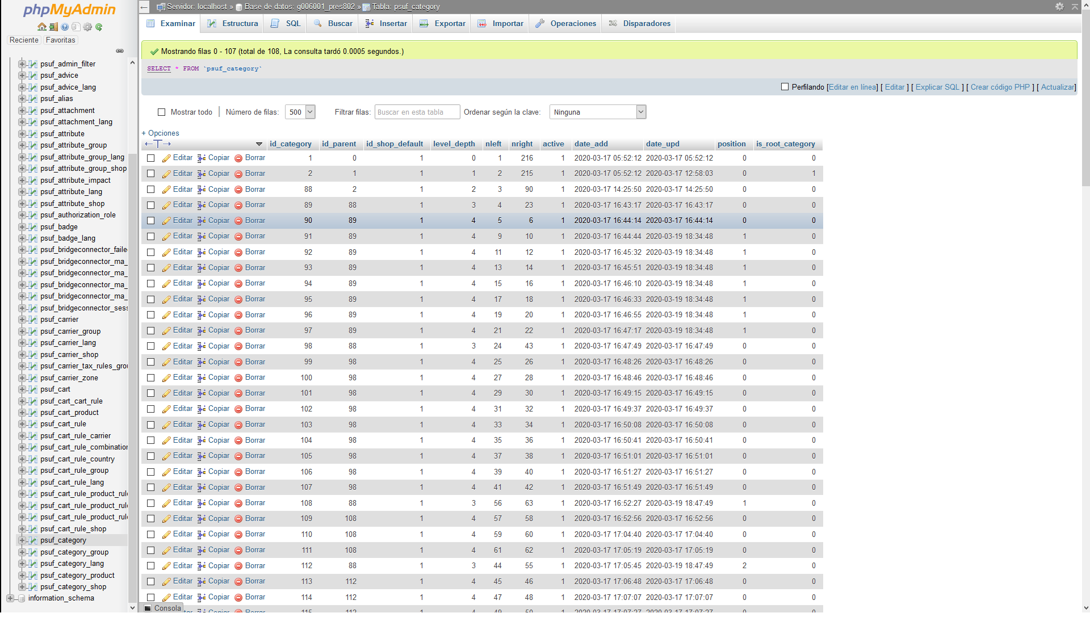Check the Perfilando checkbox

tap(785, 87)
